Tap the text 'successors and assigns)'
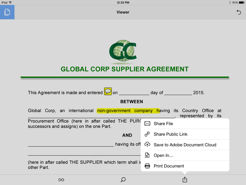The width and height of the screenshot is (246, 185). click(x=53, y=126)
